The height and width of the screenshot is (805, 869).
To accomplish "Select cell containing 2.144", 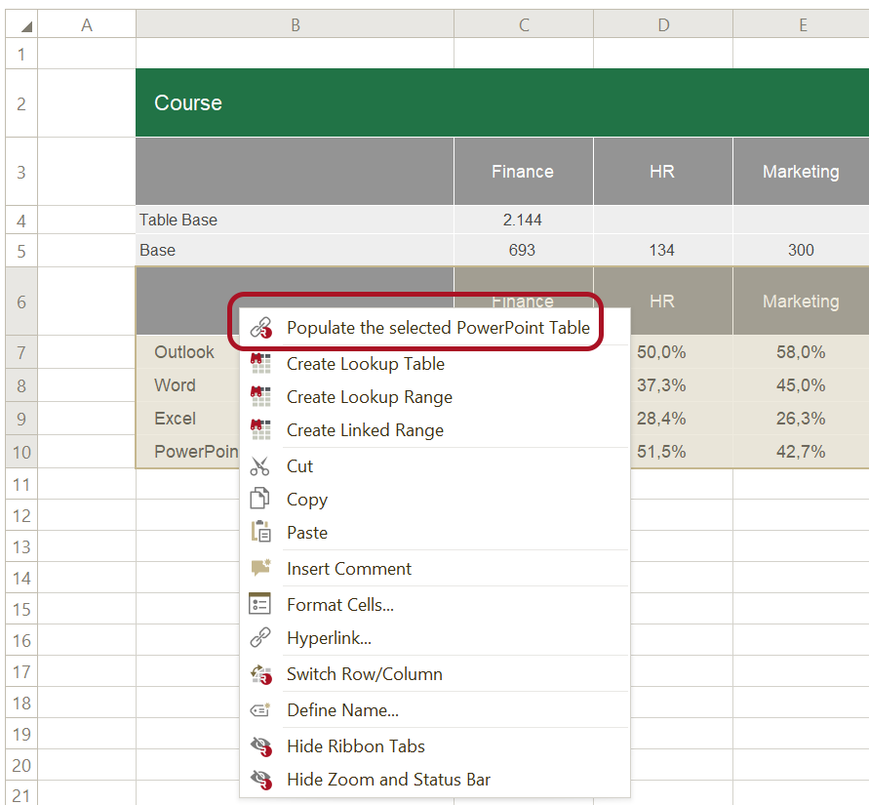I will (x=523, y=220).
